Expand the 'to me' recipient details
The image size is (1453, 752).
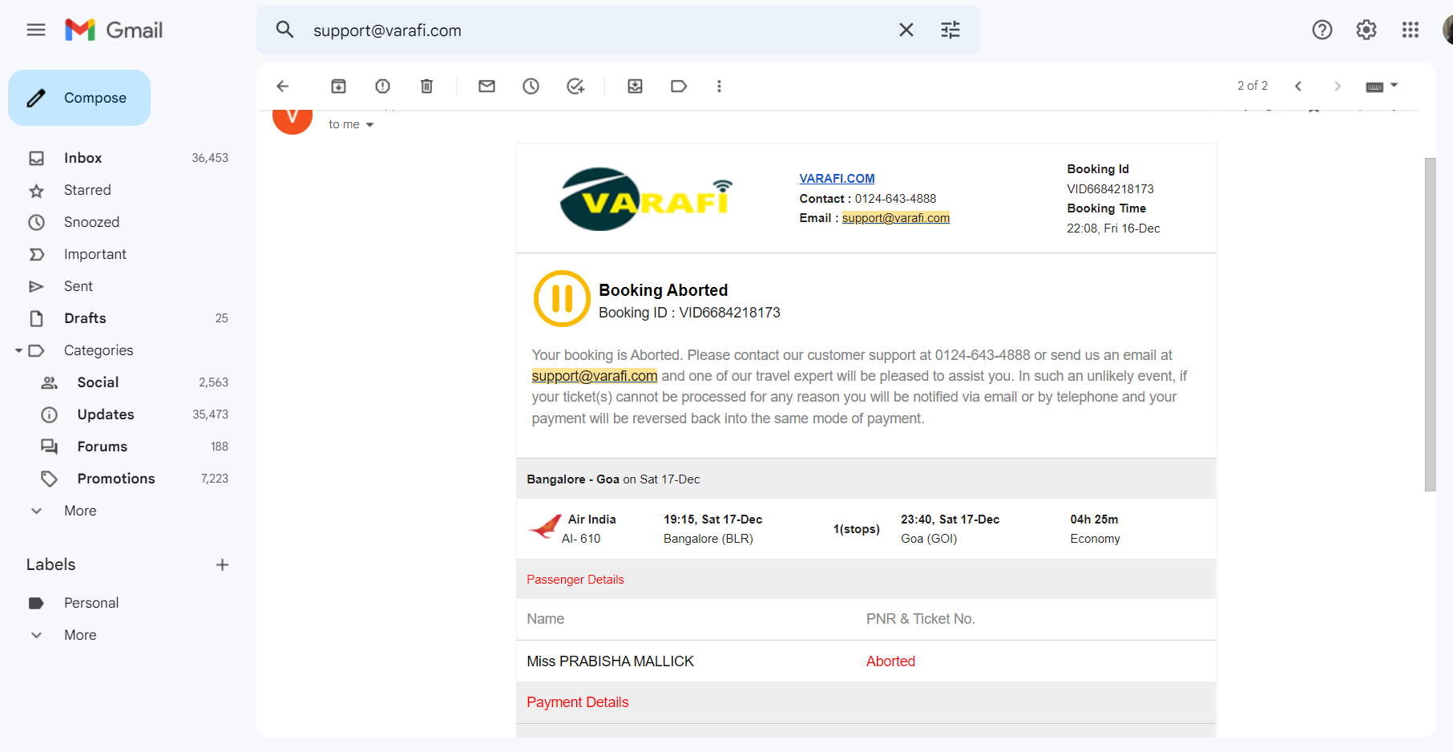[369, 125]
